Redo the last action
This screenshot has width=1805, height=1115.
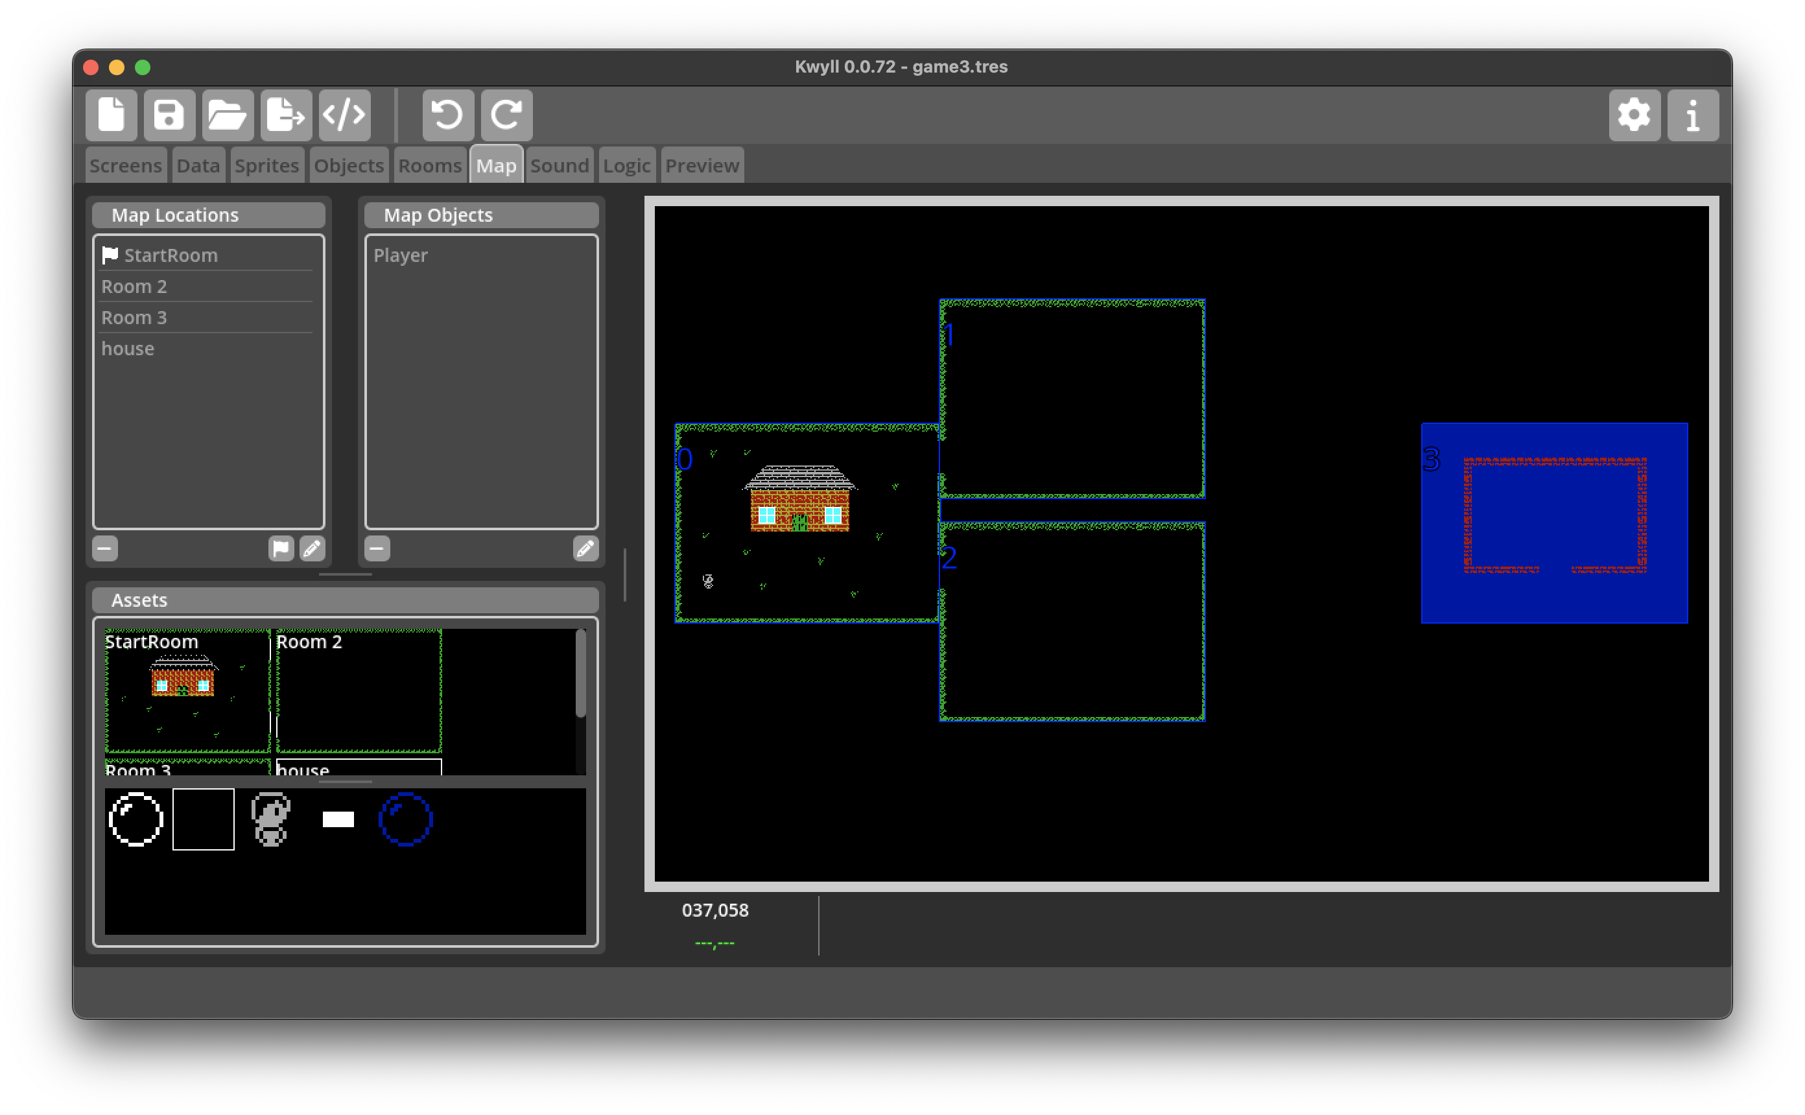tap(506, 115)
